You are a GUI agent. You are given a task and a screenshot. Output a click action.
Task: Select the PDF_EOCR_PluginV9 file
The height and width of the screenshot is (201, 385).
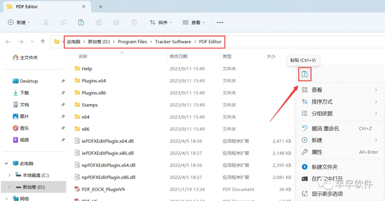point(99,190)
